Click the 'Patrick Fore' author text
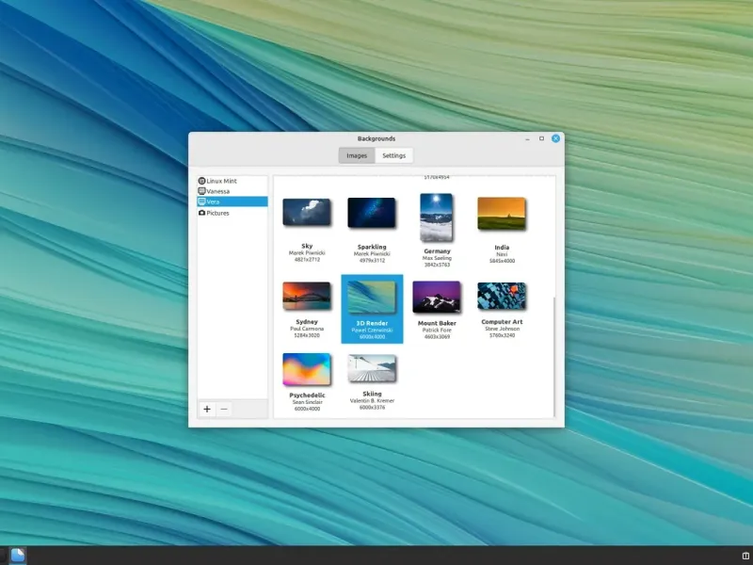Image resolution: width=753 pixels, height=565 pixels. point(437,331)
